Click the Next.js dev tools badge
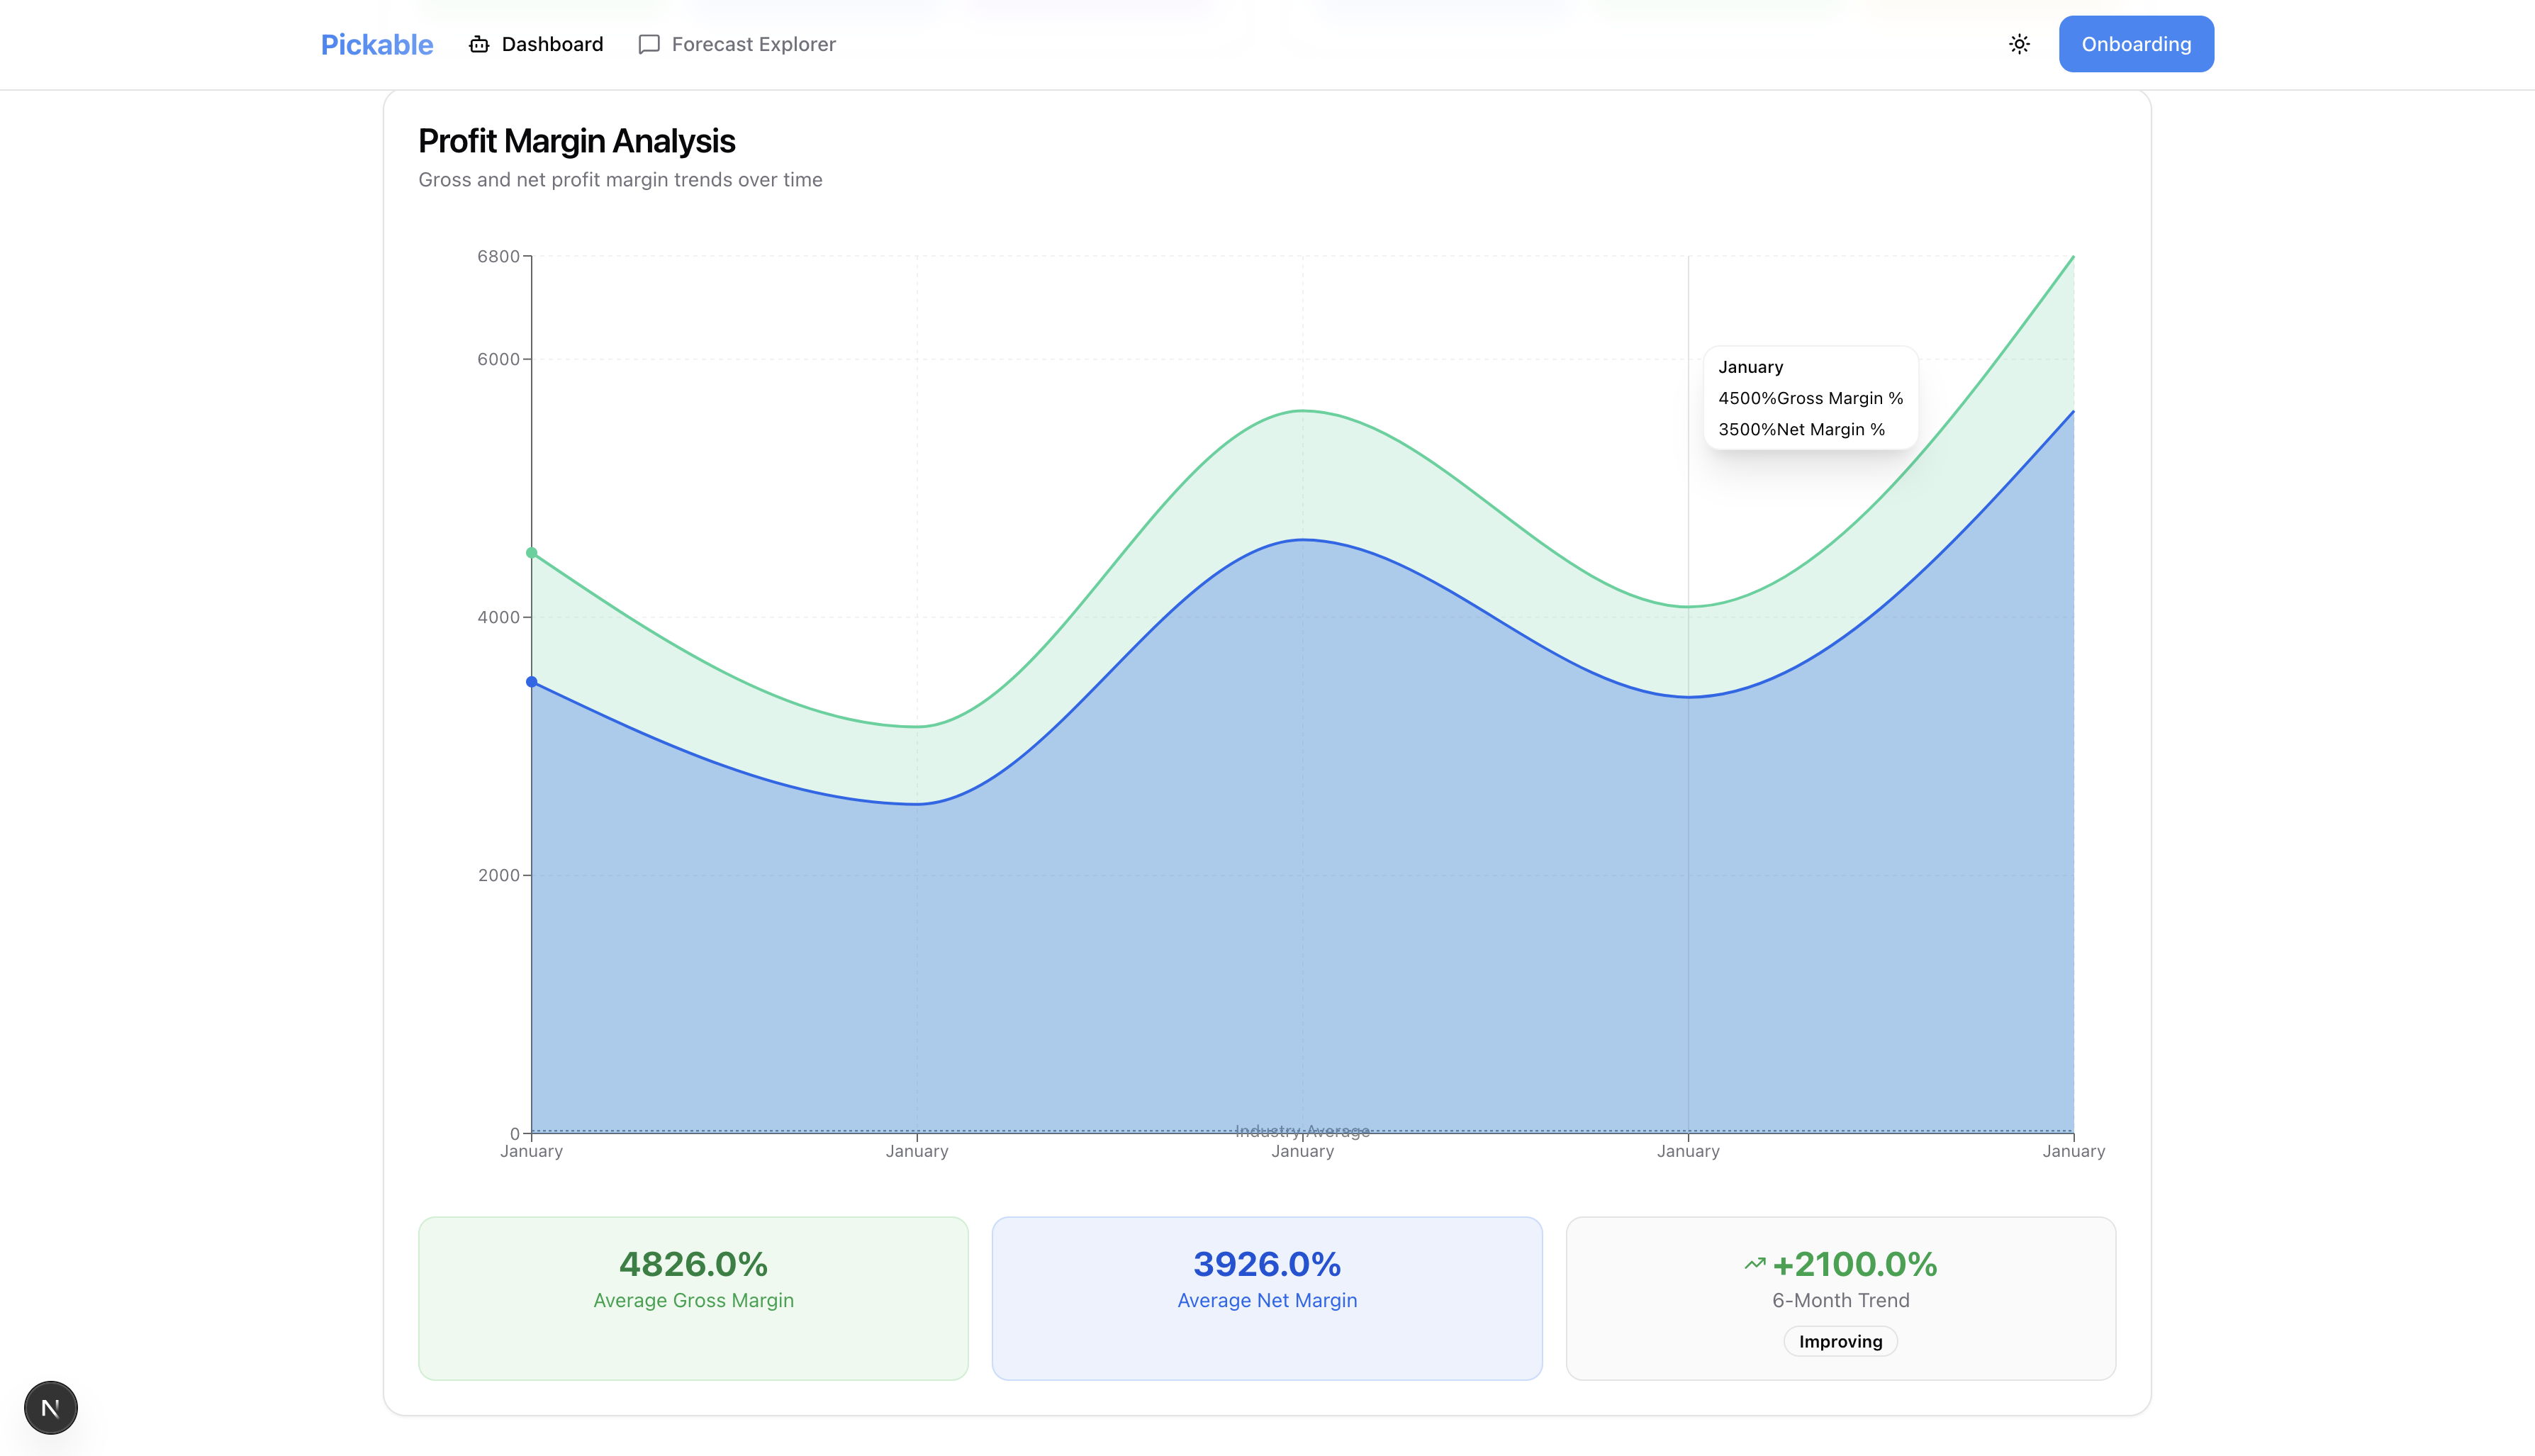Image resolution: width=2535 pixels, height=1456 pixels. pos(50,1407)
